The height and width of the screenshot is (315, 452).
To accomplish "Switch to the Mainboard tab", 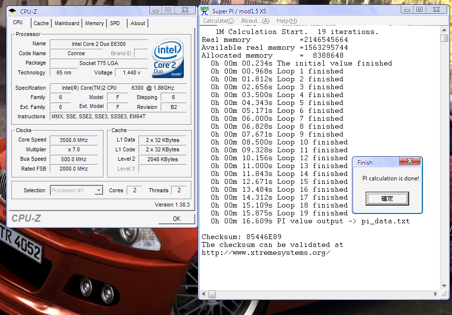I will (x=67, y=23).
